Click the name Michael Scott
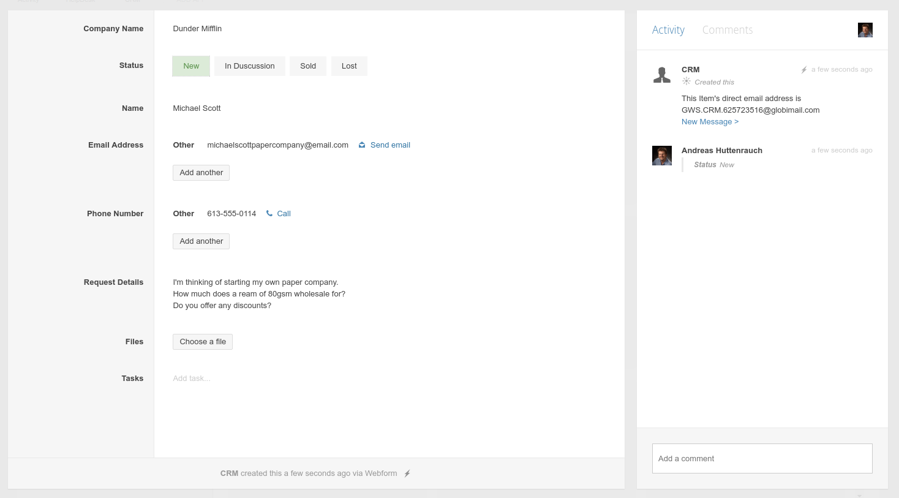 pyautogui.click(x=197, y=108)
